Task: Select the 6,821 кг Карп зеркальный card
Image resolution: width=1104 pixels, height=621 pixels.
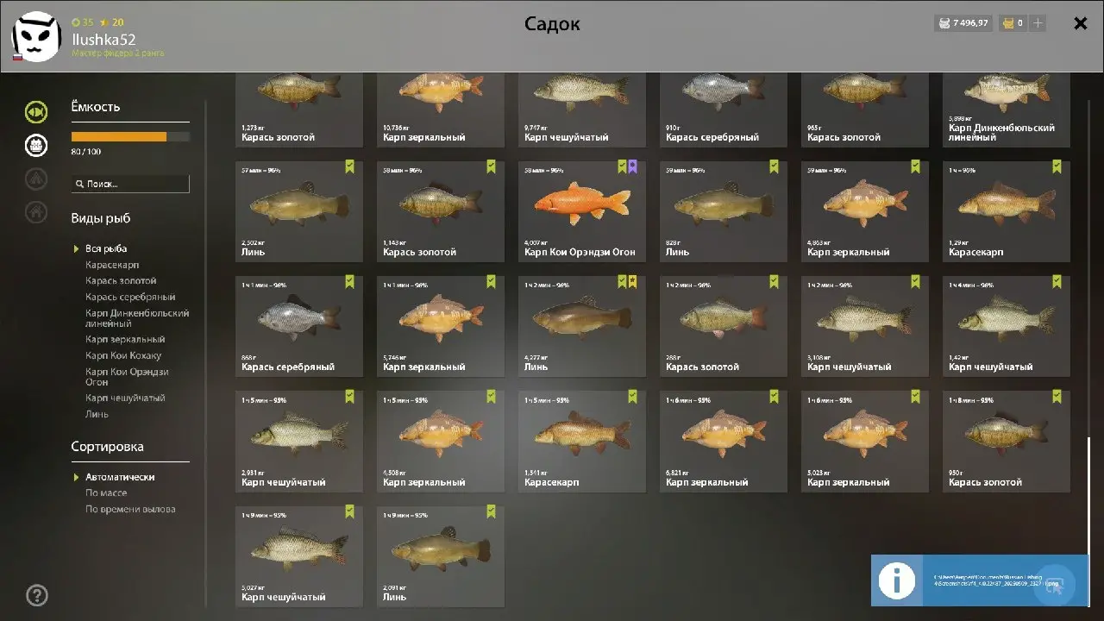Action: point(724,442)
